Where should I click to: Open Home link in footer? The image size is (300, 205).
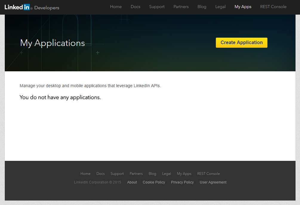click(85, 174)
